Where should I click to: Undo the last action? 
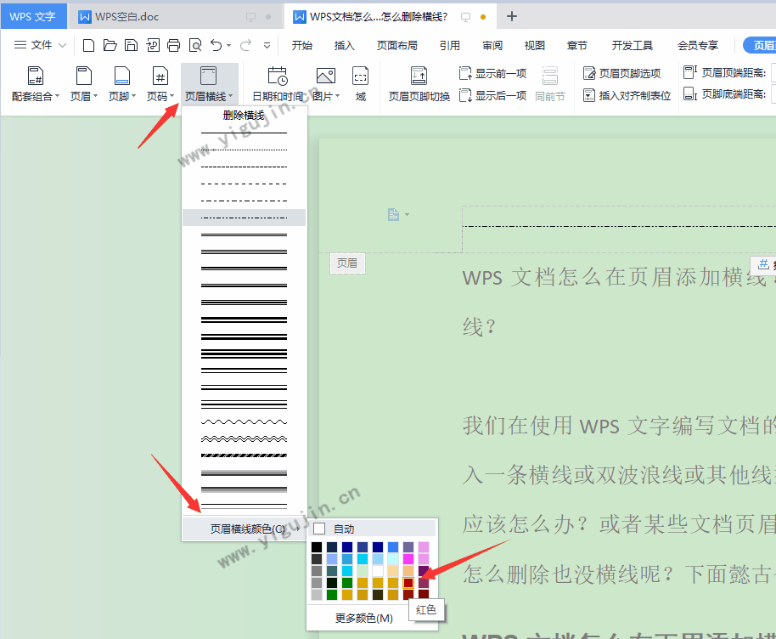pyautogui.click(x=216, y=46)
